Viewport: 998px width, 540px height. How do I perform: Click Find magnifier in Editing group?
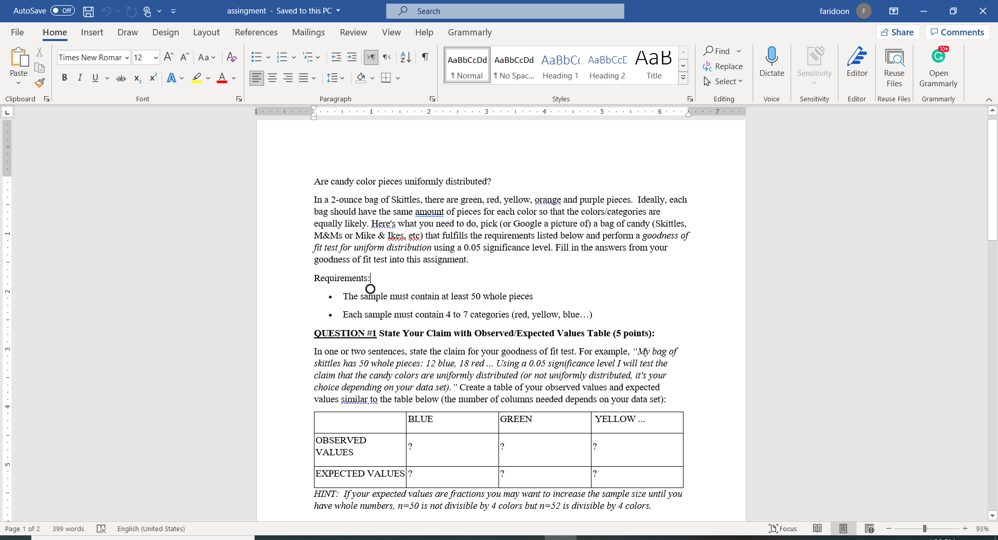(x=717, y=51)
